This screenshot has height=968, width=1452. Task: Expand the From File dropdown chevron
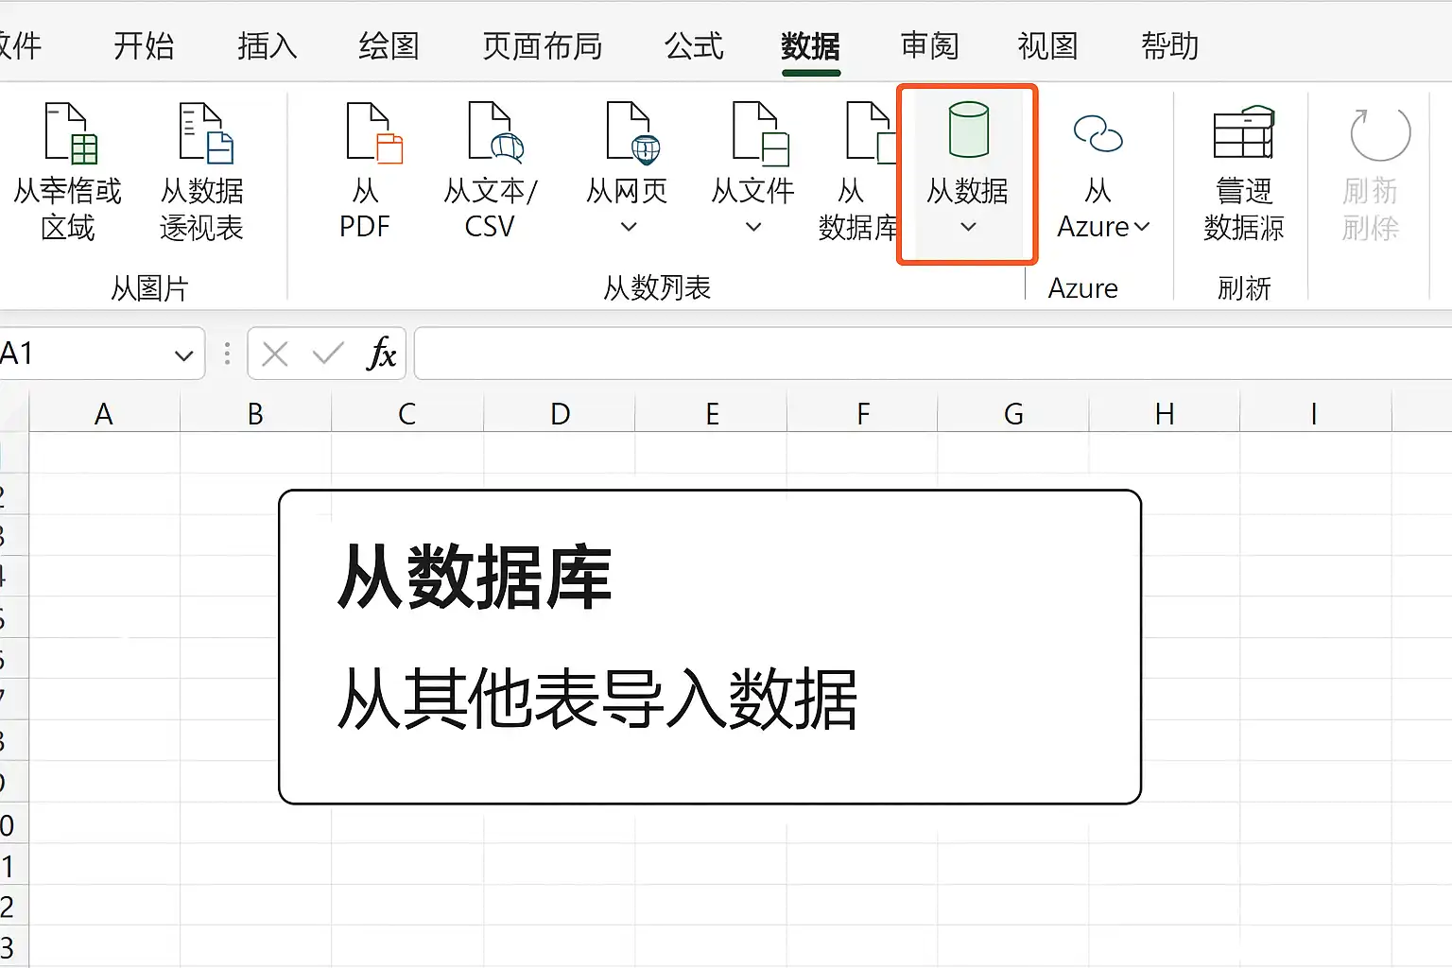coord(753,227)
